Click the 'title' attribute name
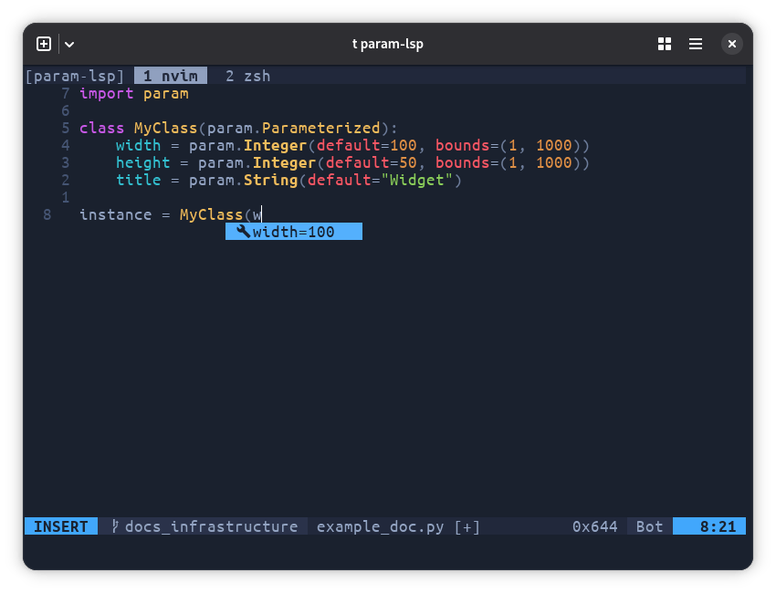776x593 pixels. point(138,180)
